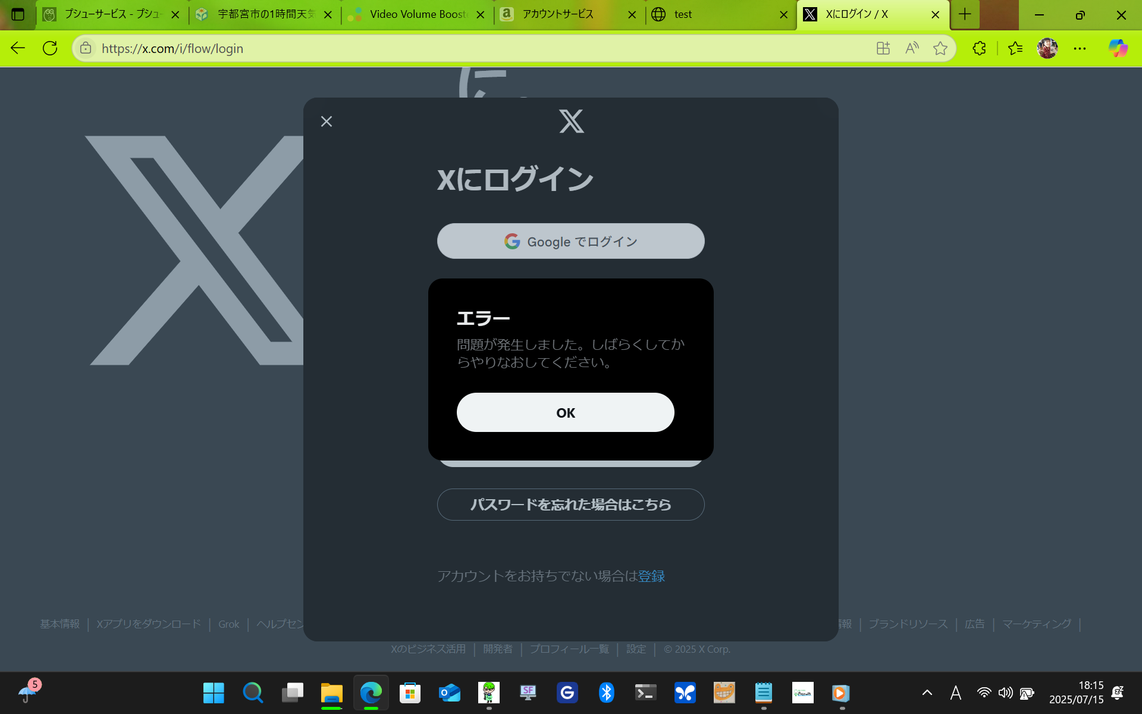Open Edge Settings and more menu
This screenshot has height=714, width=1142.
coord(1080,48)
